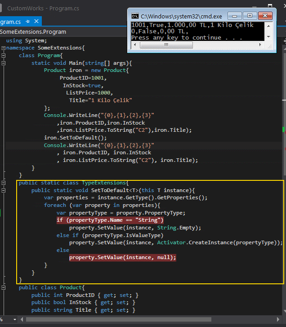Image resolution: width=286 pixels, height=327 pixels.
Task: Collapse the Main method outline
Action: pos(3,63)
